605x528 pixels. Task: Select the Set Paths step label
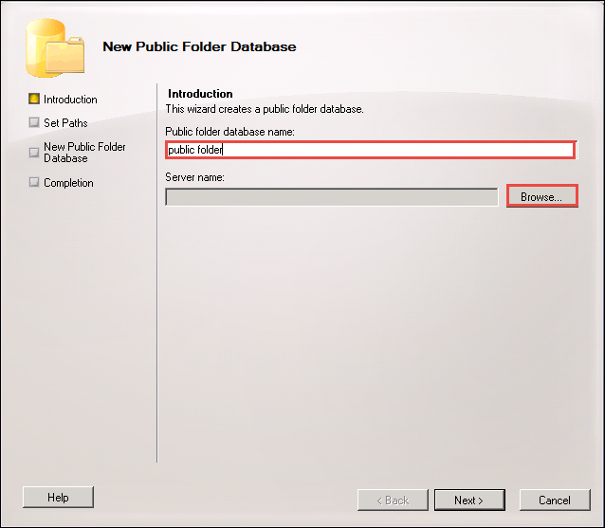[x=65, y=123]
